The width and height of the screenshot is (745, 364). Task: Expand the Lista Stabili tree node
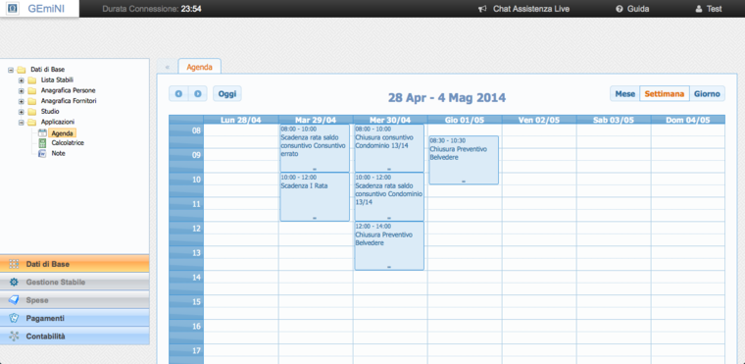[21, 79]
